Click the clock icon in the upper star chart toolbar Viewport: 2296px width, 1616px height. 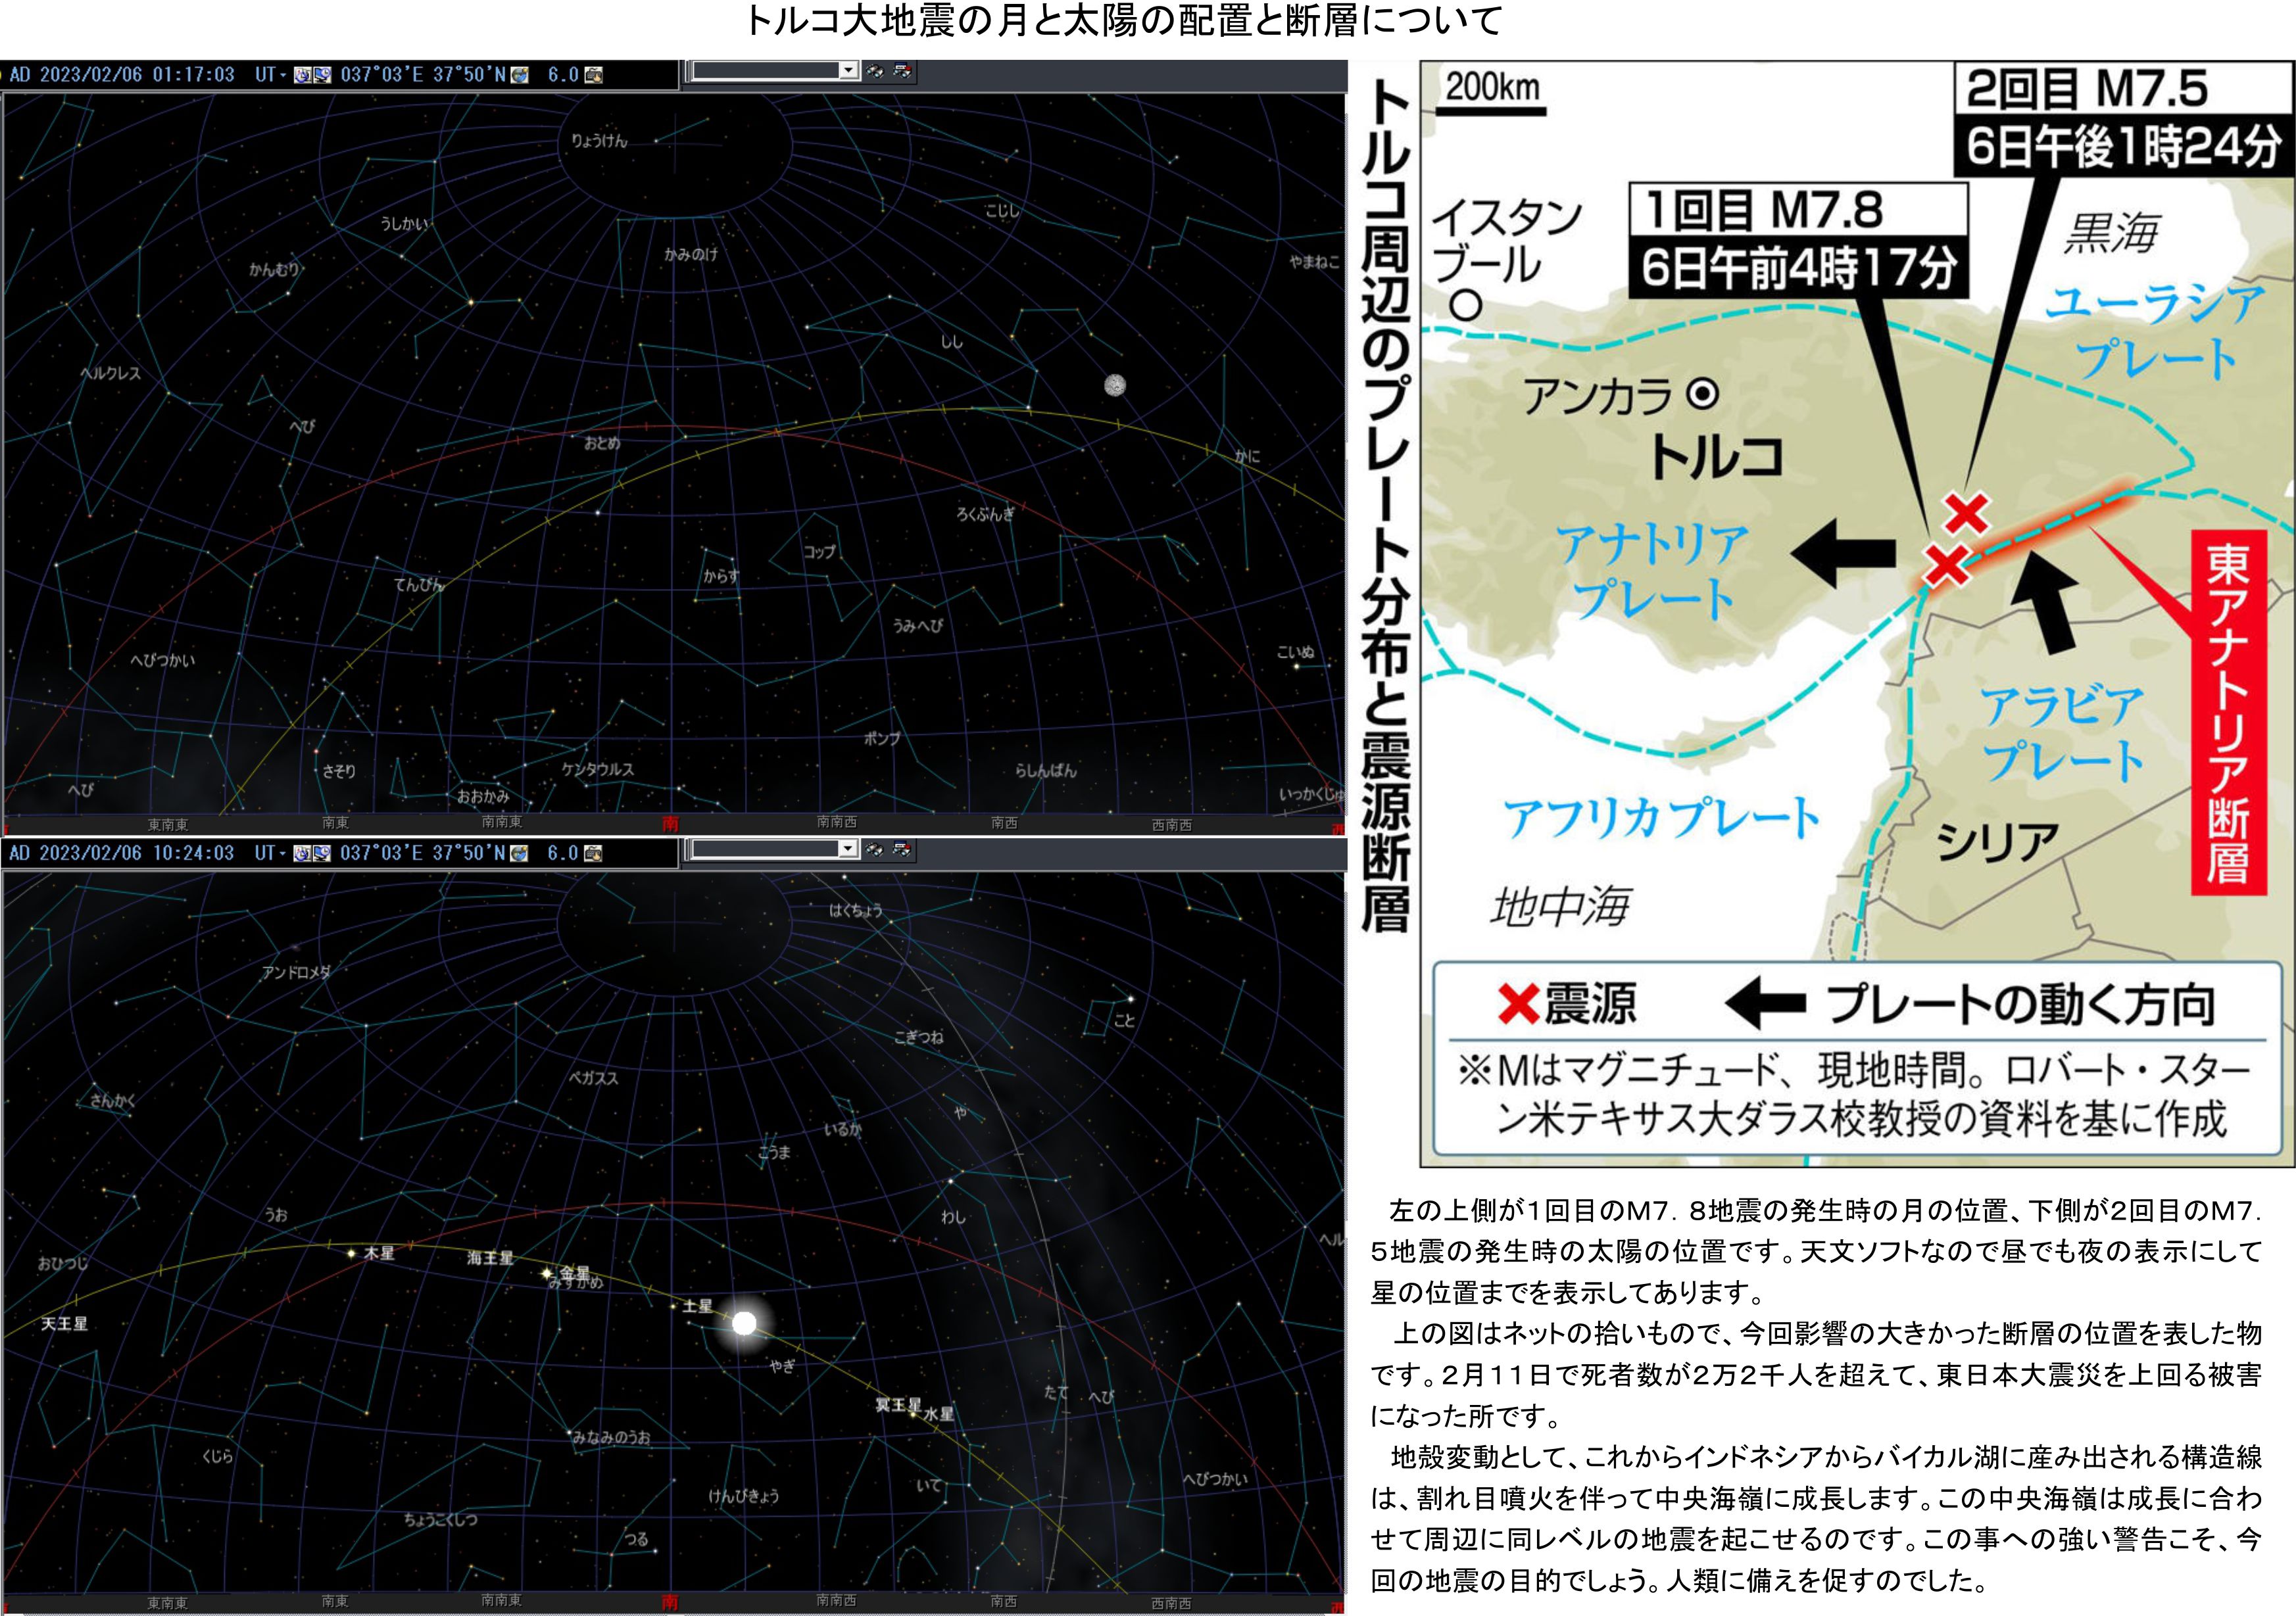(x=302, y=75)
